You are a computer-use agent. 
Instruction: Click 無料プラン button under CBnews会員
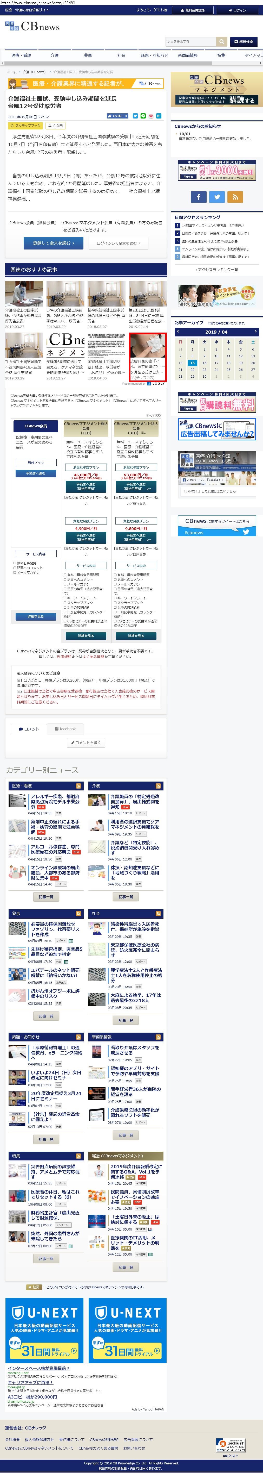point(35,463)
